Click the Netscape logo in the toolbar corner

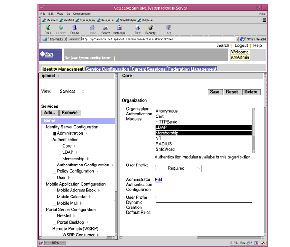coord(265,20)
